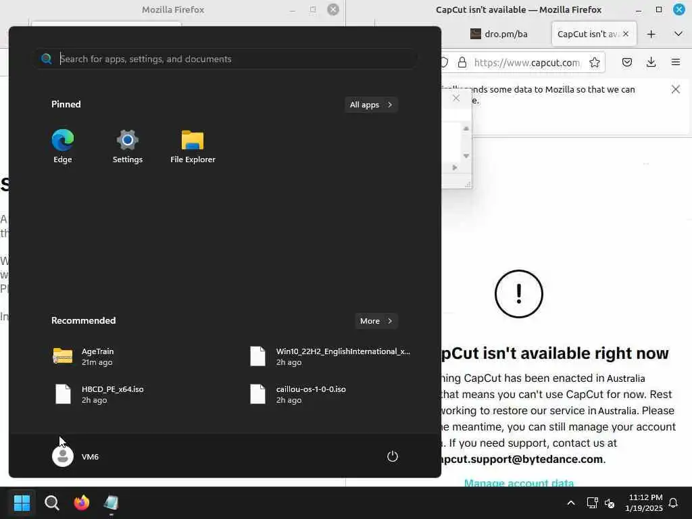Close the background Mozilla Firefox window
The image size is (692, 519).
[333, 9]
